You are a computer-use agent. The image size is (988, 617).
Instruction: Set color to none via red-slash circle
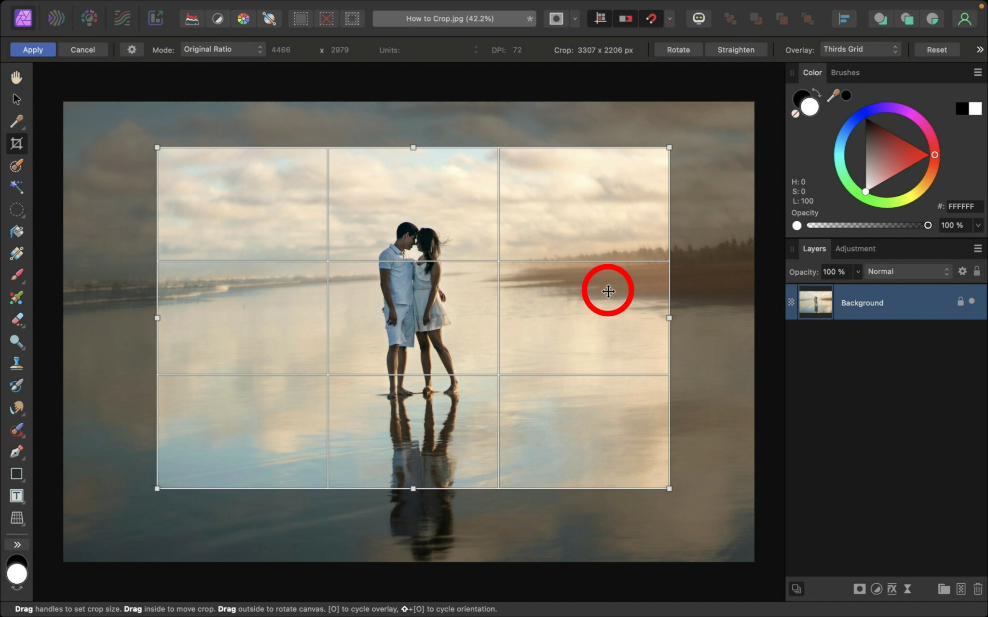point(795,114)
